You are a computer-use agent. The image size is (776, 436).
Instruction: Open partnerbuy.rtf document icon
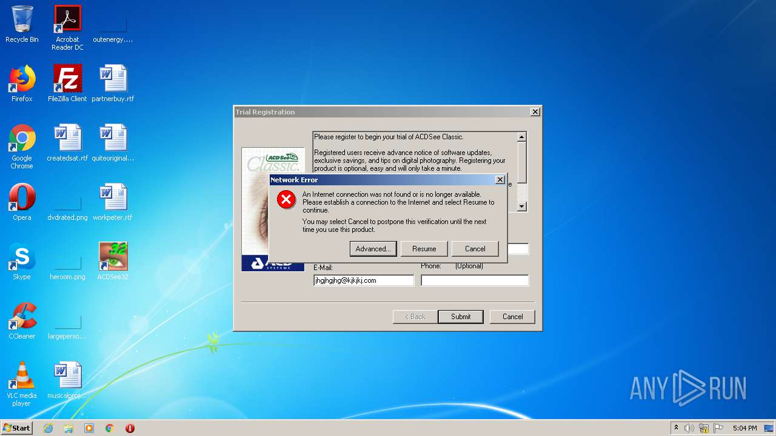pyautogui.click(x=113, y=84)
